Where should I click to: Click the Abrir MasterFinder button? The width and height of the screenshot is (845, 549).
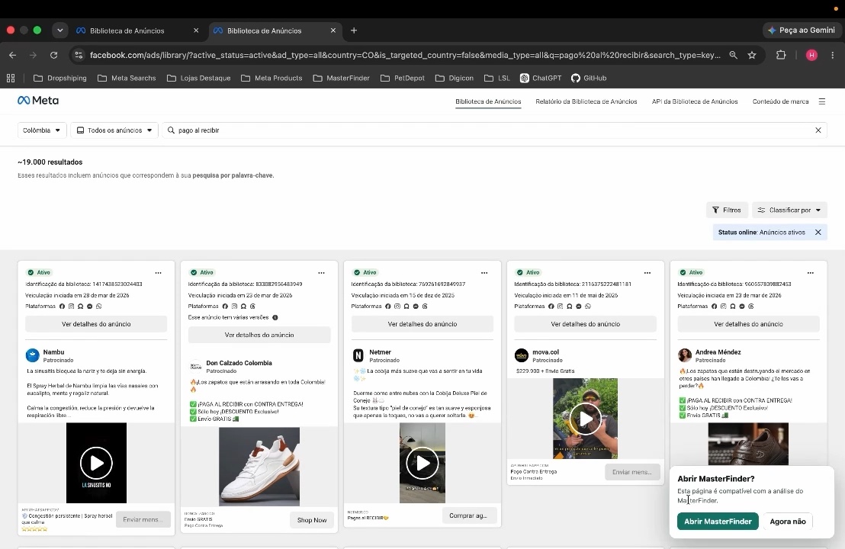click(x=718, y=521)
